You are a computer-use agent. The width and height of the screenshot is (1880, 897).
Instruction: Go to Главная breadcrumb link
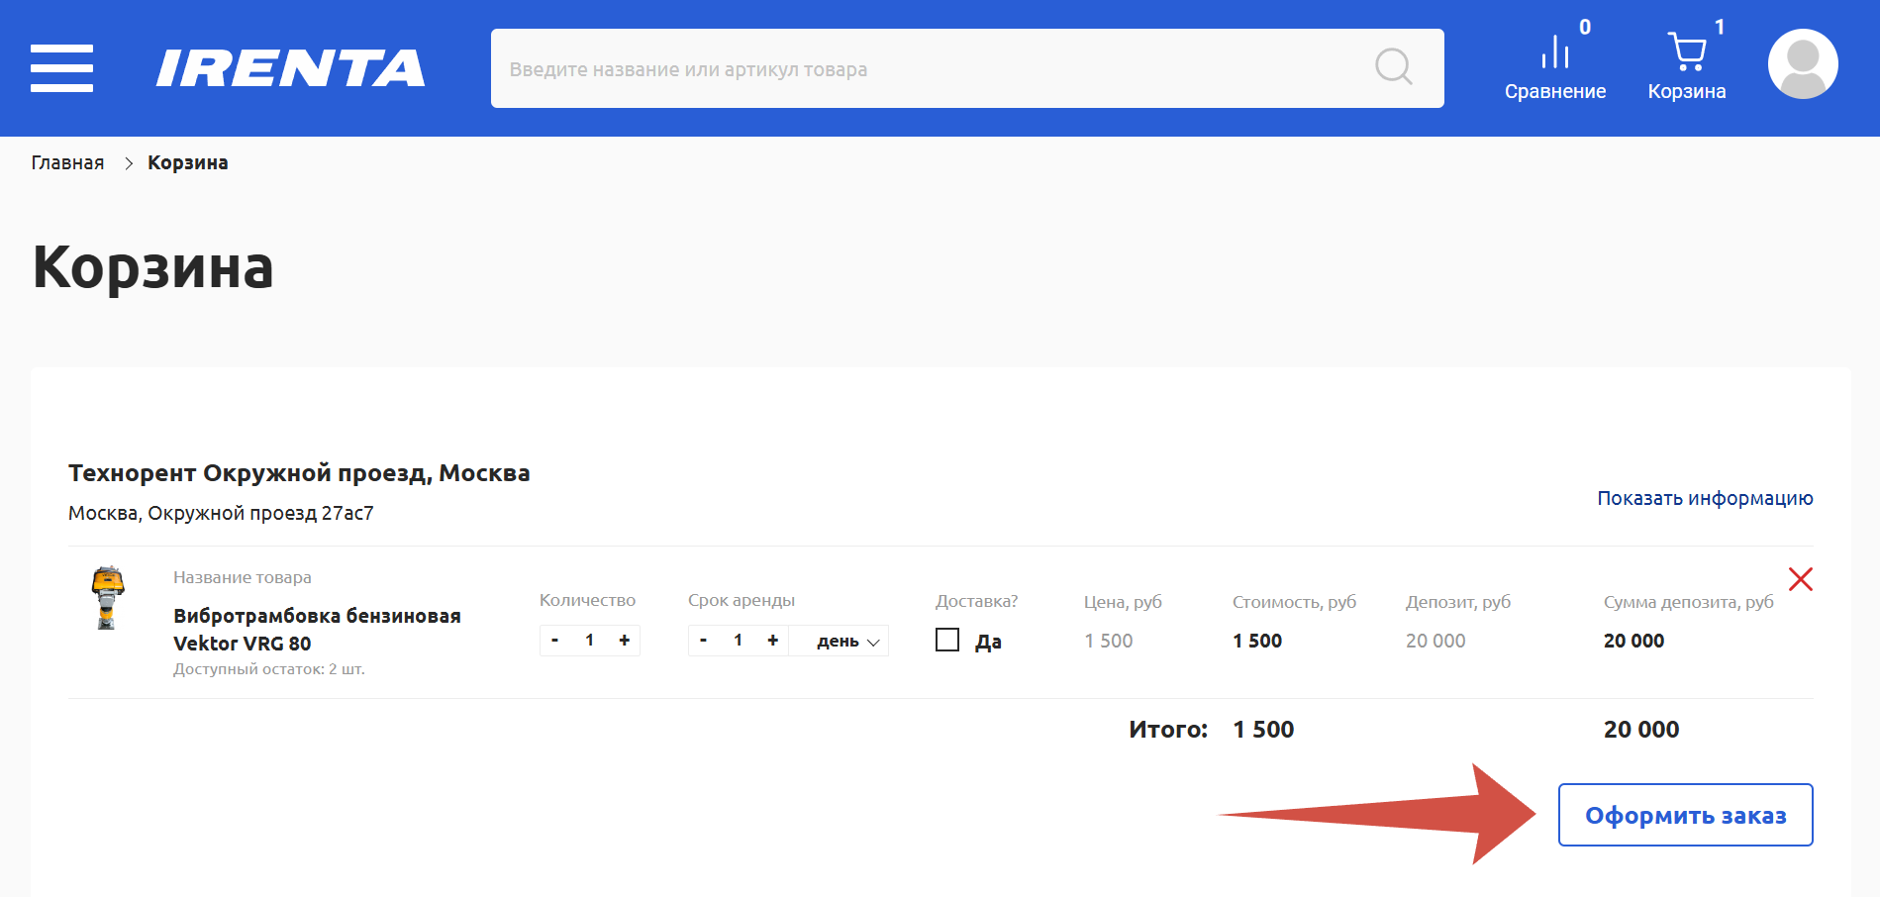pos(67,163)
